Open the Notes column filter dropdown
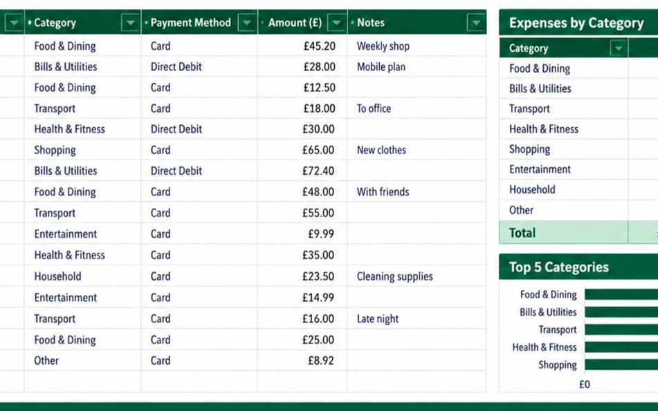 (x=476, y=23)
